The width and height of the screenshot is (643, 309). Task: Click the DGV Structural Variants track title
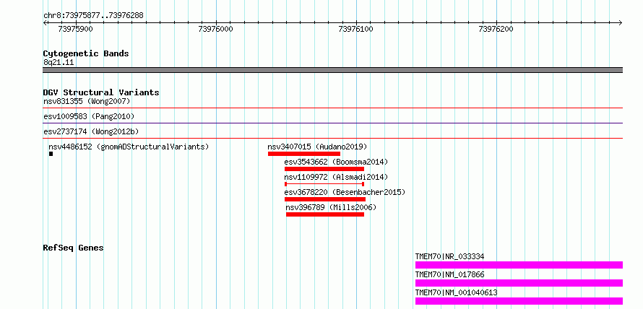coord(101,92)
